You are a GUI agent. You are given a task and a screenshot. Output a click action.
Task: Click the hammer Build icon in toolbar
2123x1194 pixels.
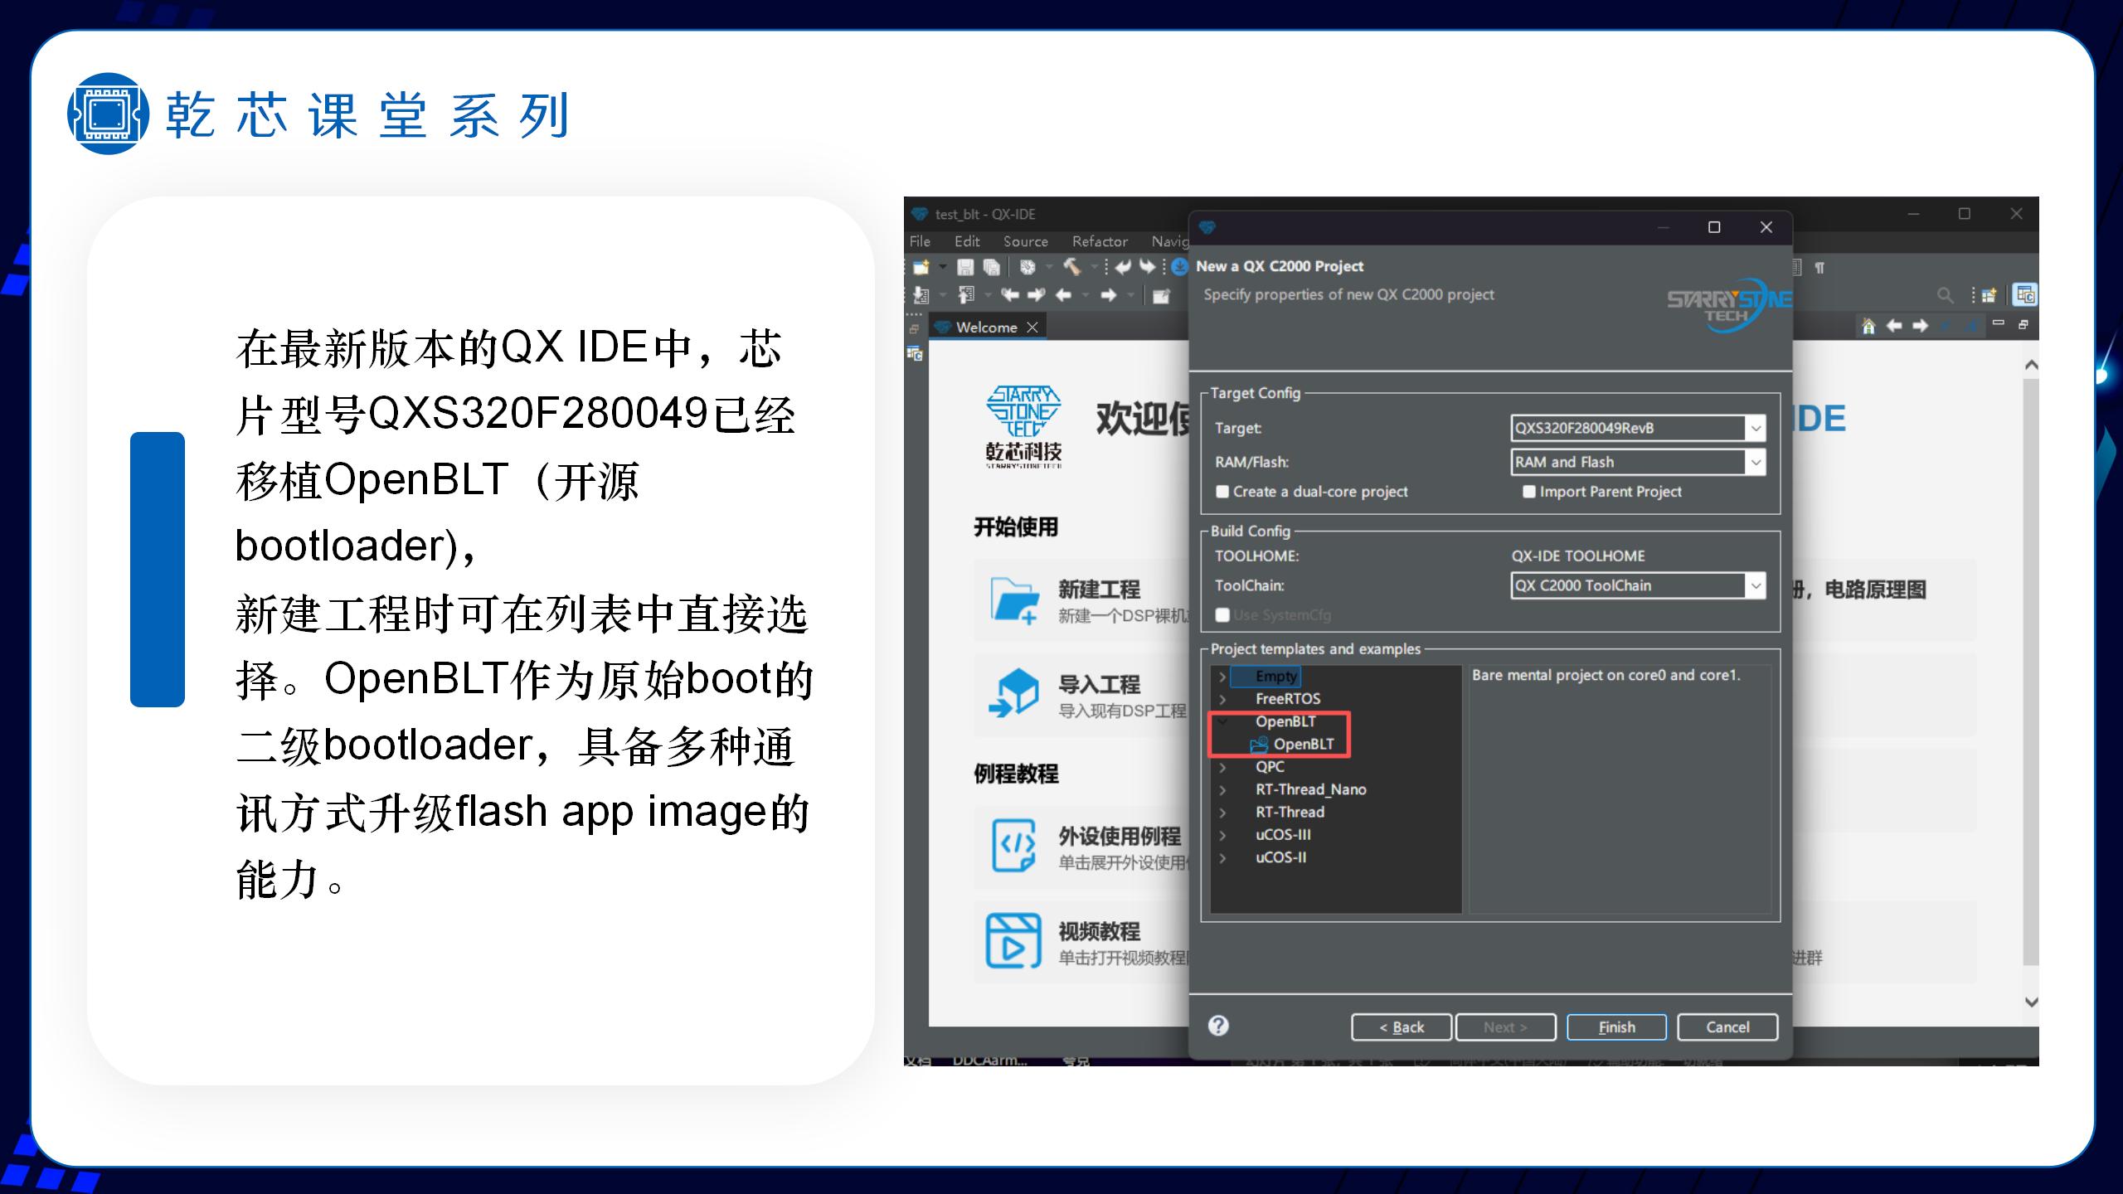(x=1071, y=267)
